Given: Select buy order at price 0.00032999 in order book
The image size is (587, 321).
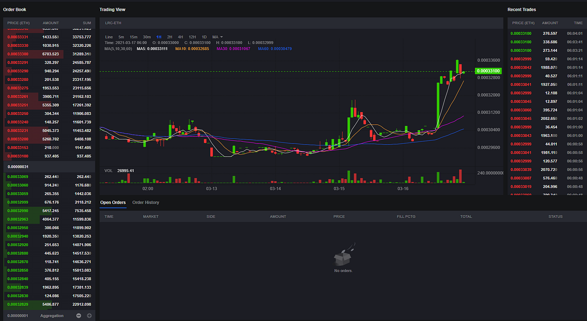Looking at the screenshot, I should pos(49,202).
